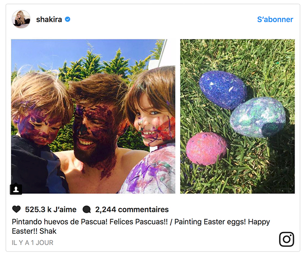304x255 pixels.
Task: Click the pink painted egg
Action: click(x=206, y=149)
